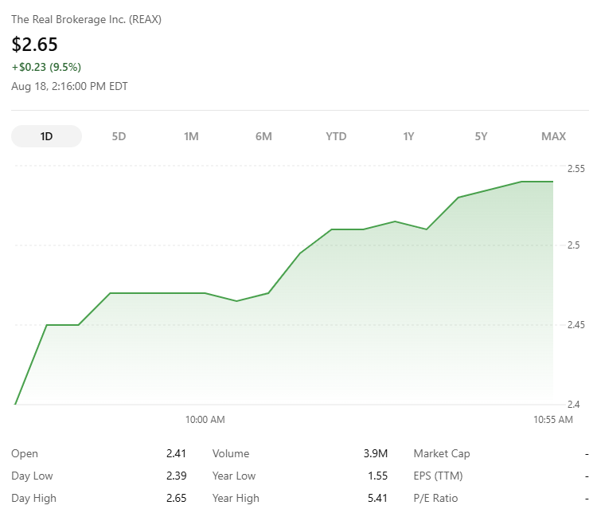Image resolution: width=597 pixels, height=517 pixels.
Task: Click the Aug 18 timestamp text
Action: pyautogui.click(x=69, y=86)
